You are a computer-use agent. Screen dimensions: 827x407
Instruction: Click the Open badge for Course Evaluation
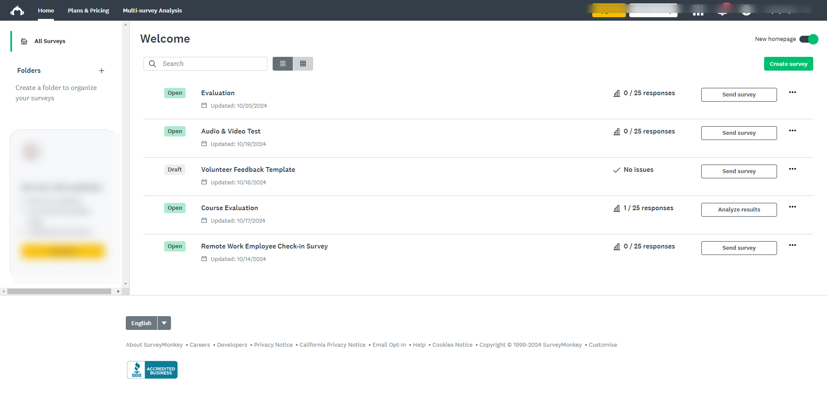point(175,208)
